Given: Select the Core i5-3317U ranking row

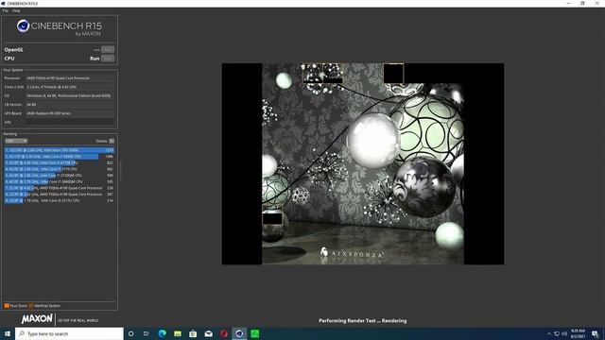Looking at the screenshot, I should coord(59,200).
